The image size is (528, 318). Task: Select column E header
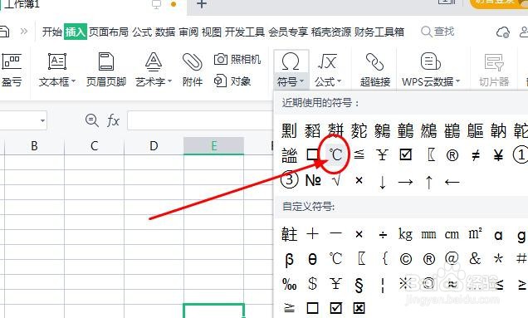click(x=214, y=146)
